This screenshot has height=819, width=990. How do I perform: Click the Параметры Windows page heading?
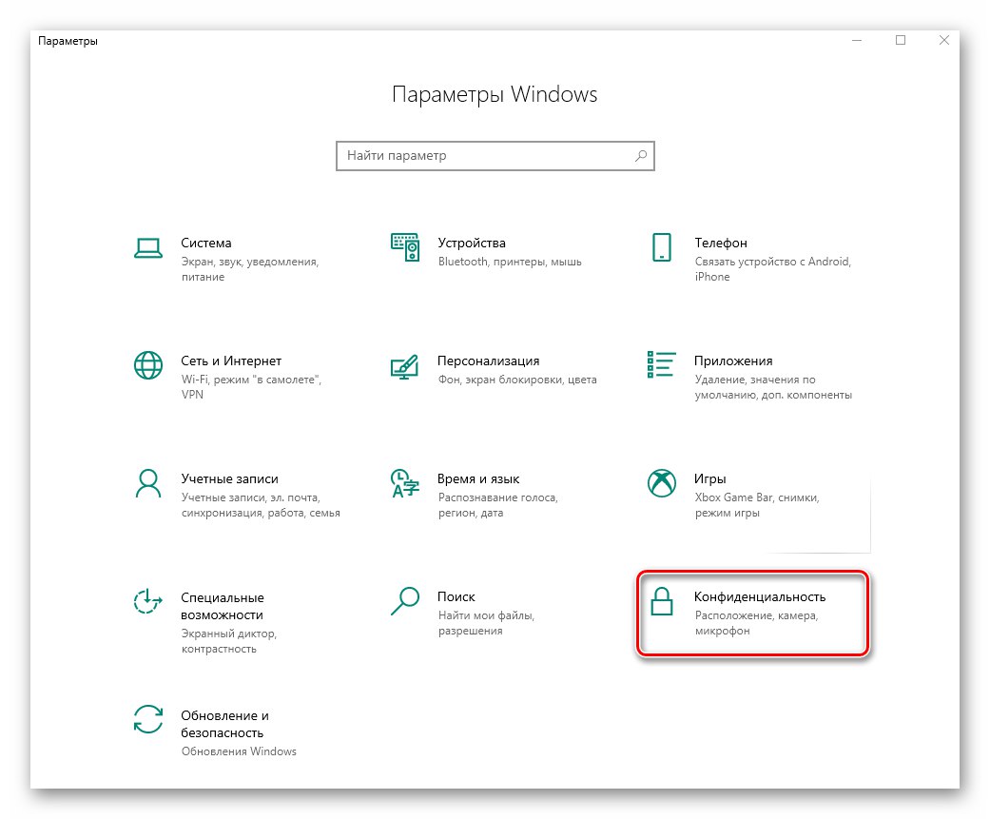(495, 94)
